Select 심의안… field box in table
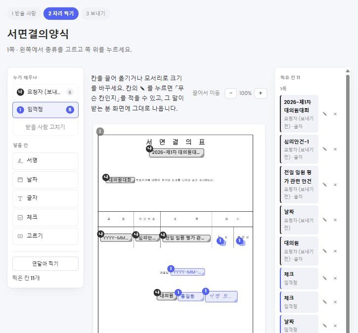The width and height of the screenshot is (358, 333). (147, 238)
